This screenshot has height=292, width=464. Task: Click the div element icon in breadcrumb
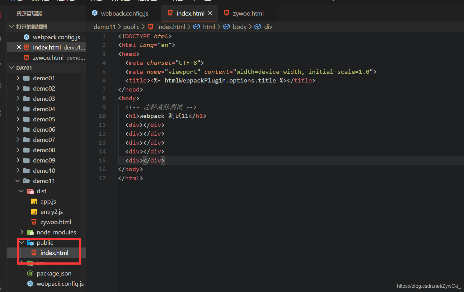coord(258,27)
